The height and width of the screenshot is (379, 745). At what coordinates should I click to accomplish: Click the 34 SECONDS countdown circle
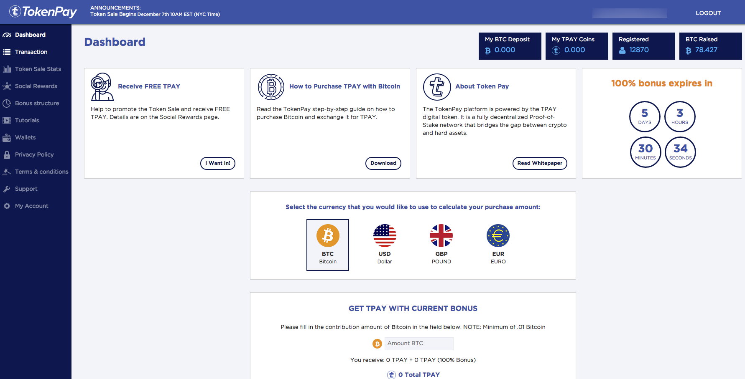(x=681, y=152)
